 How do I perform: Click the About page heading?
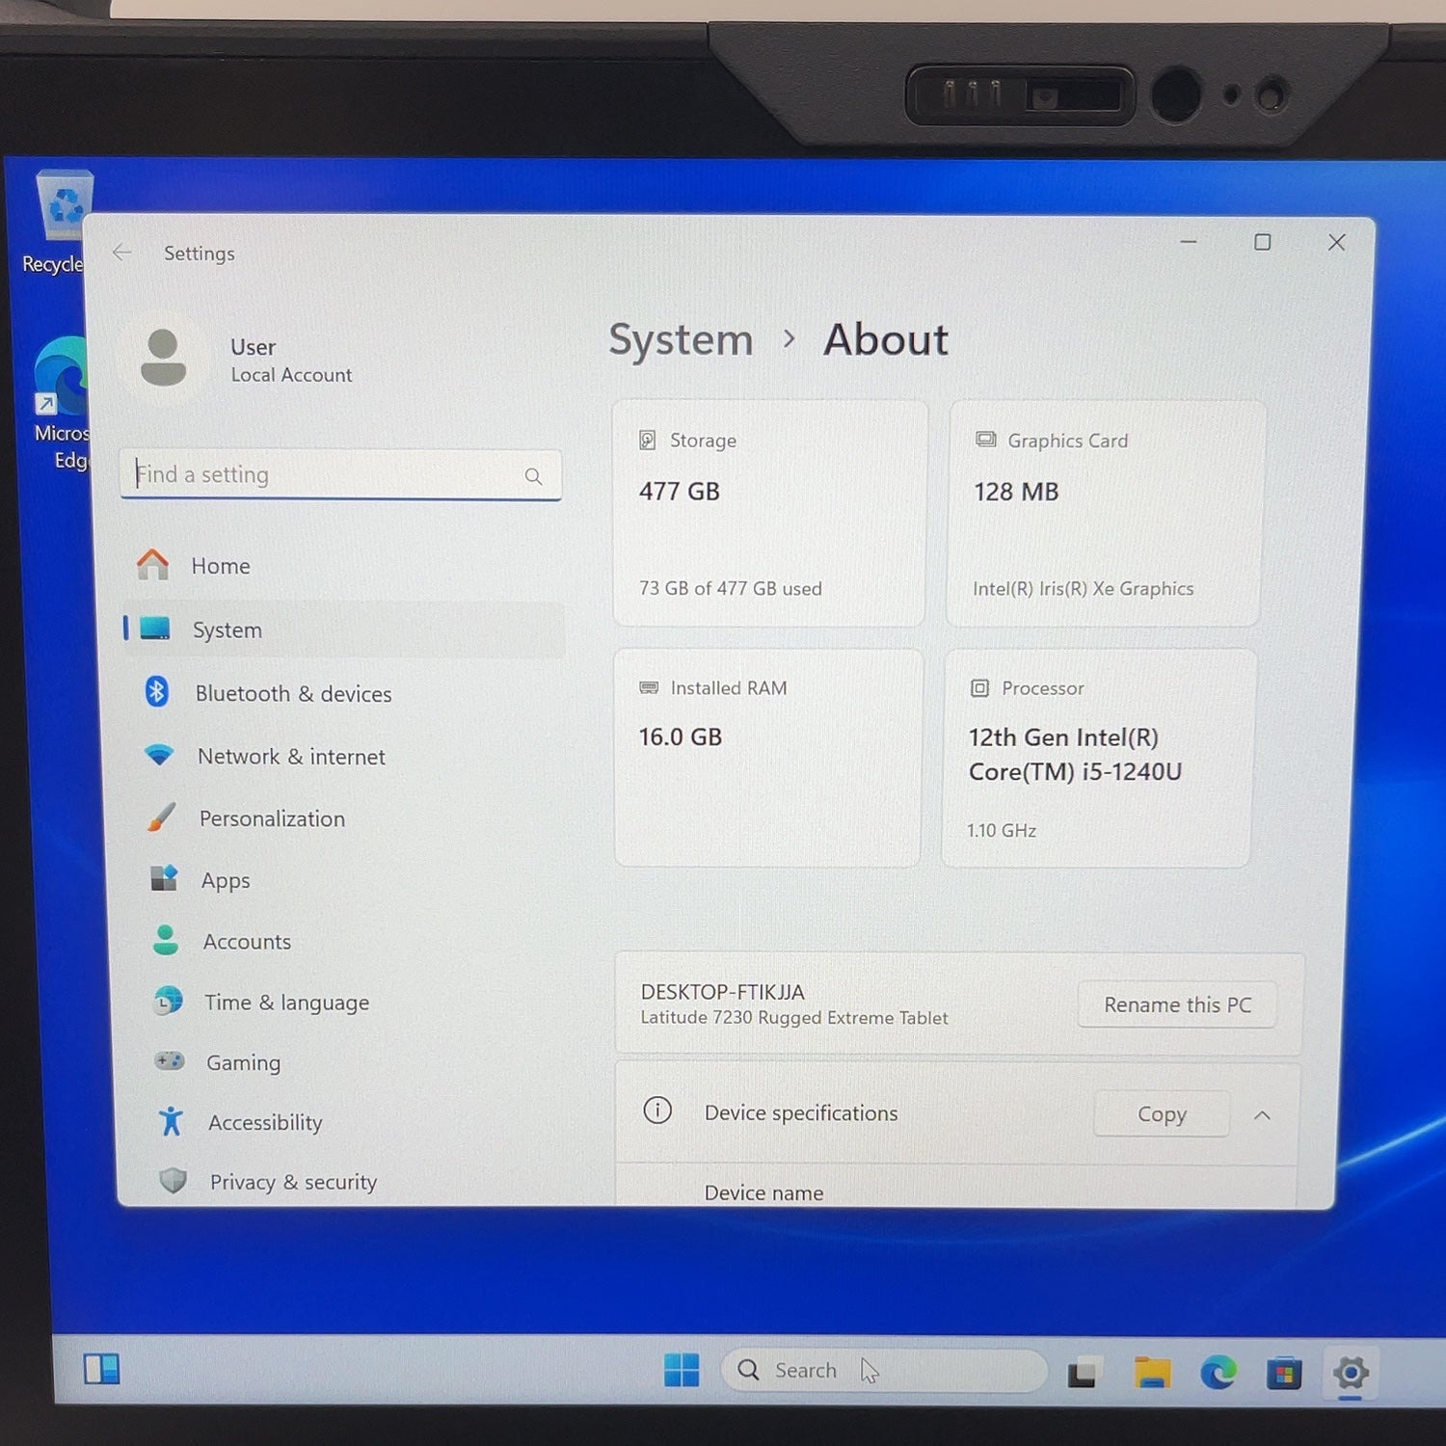(886, 339)
